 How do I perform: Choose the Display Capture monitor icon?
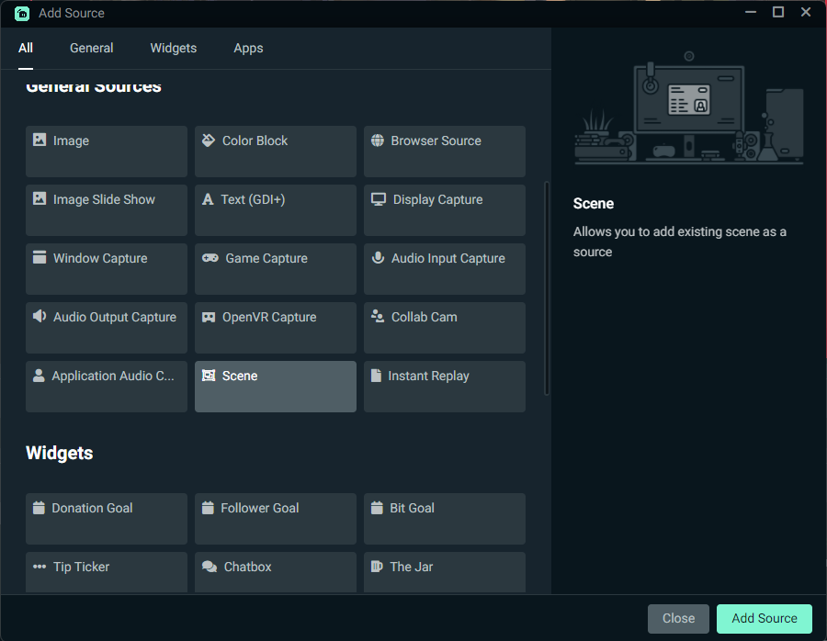point(379,199)
